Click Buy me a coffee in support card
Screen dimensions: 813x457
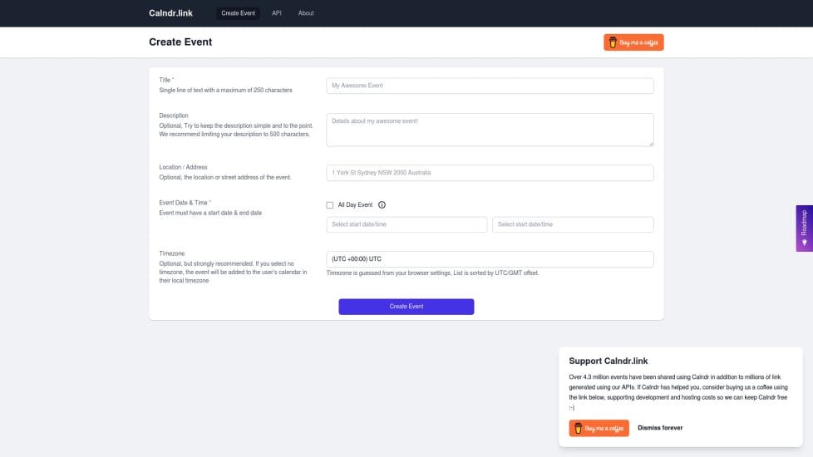click(x=599, y=428)
